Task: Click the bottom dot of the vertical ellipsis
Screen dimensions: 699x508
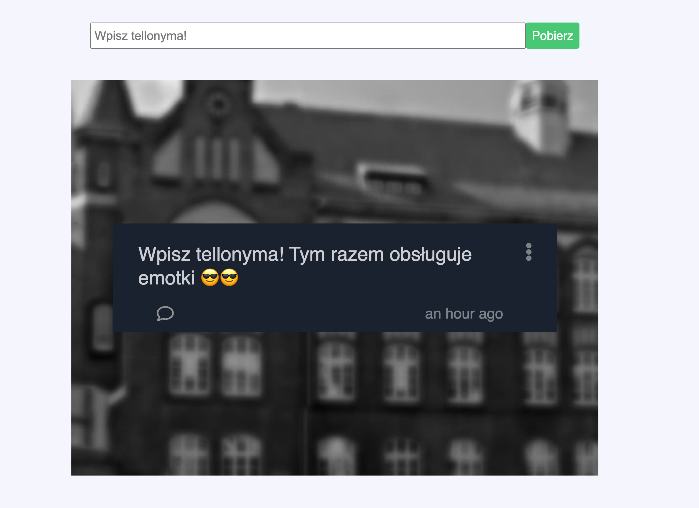Action: pos(529,258)
